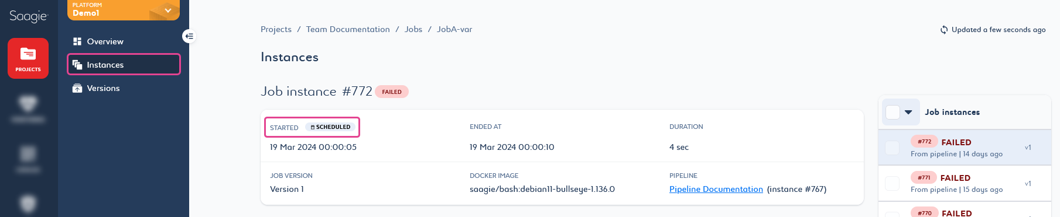Go to the Jobs breadcrumb
Image resolution: width=1060 pixels, height=217 pixels.
(413, 29)
